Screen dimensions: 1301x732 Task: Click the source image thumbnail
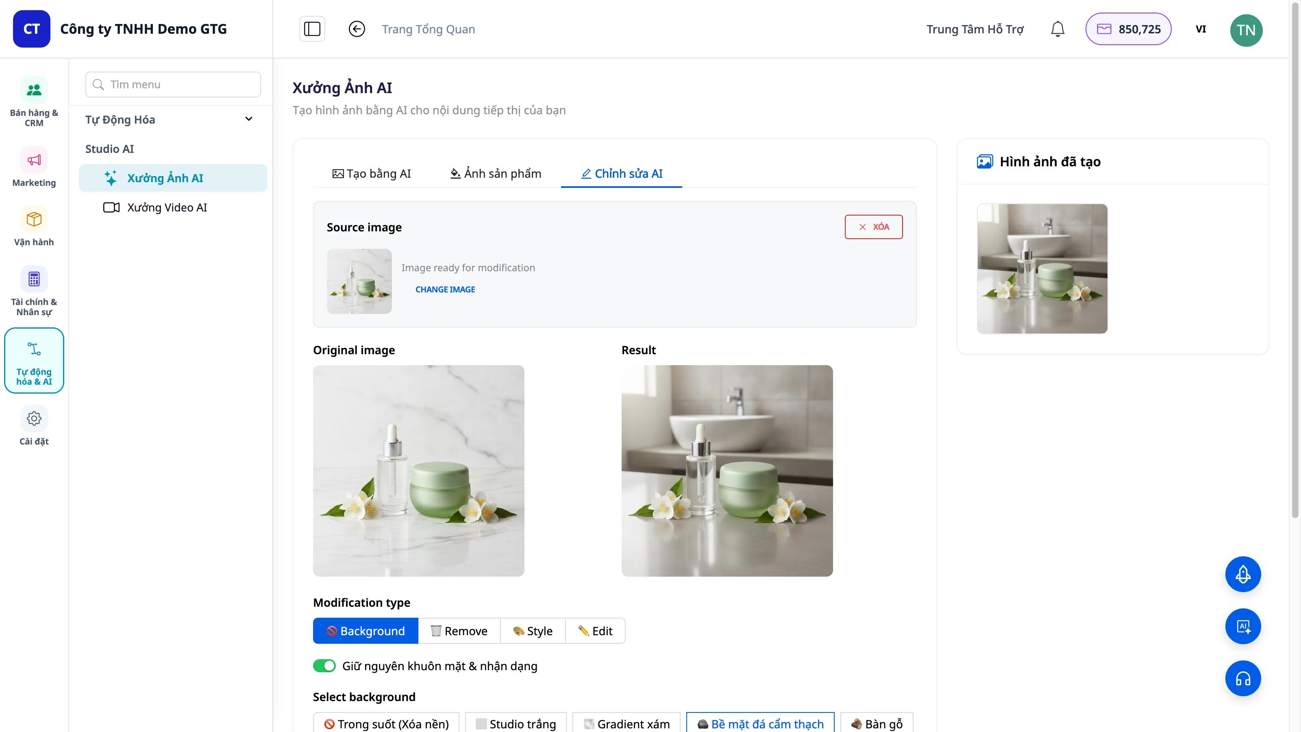(x=359, y=281)
